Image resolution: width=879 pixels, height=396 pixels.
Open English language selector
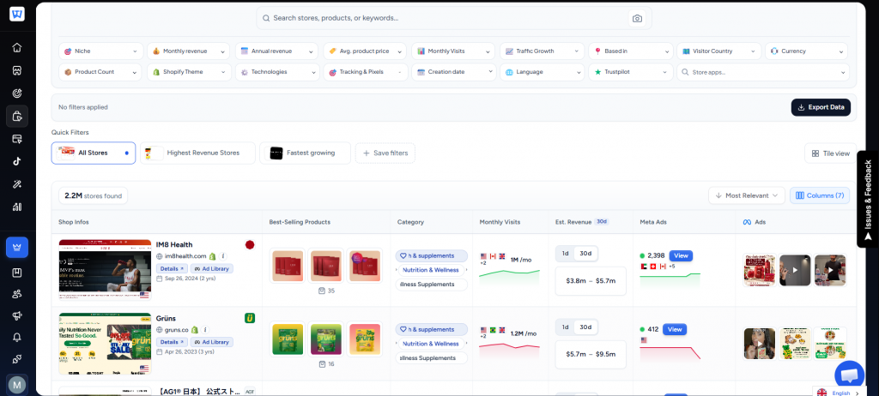[x=838, y=393]
